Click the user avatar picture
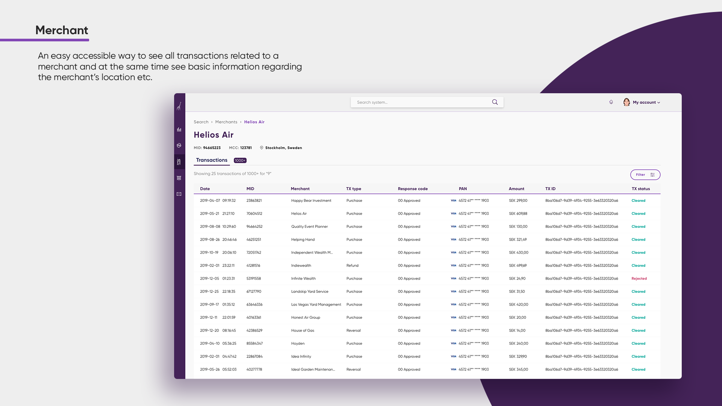722x406 pixels. [x=626, y=102]
